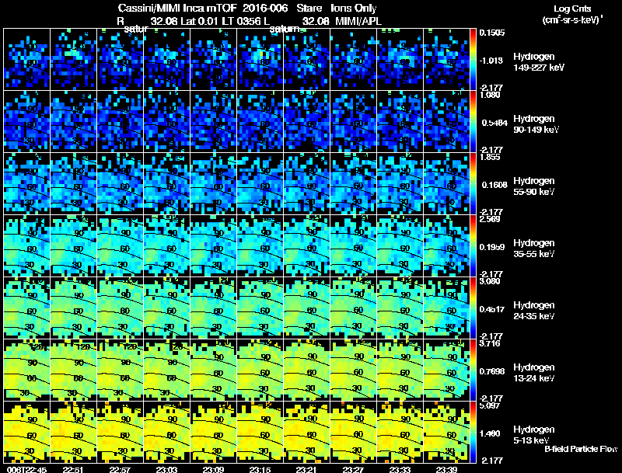Click the Hydrogen 5-13 keV color bar
Image resolution: width=622 pixels, height=473 pixels.
pos(473,432)
